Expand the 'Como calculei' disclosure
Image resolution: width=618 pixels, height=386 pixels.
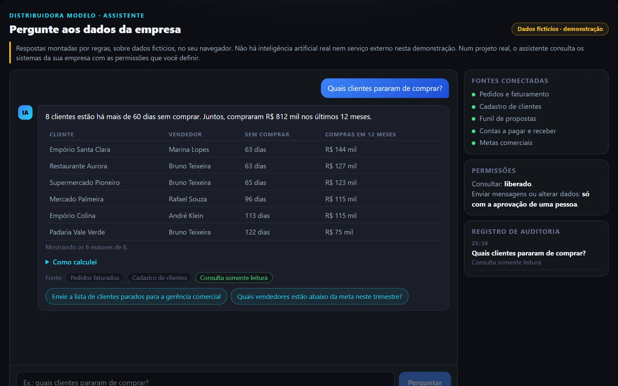[71, 262]
